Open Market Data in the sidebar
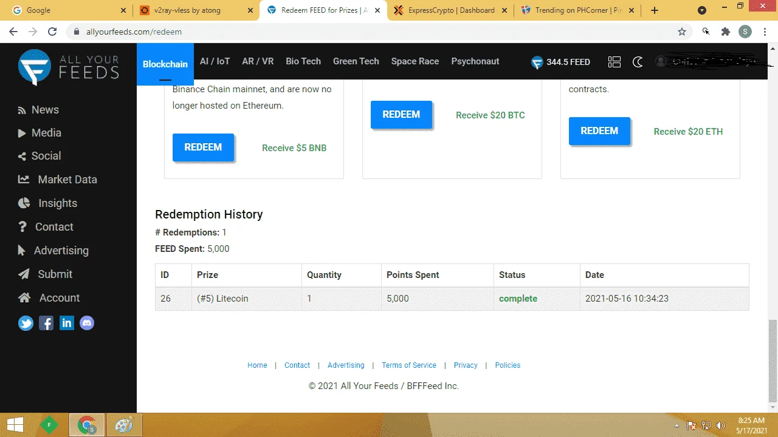Viewport: 778px width, 437px height. 58,180
